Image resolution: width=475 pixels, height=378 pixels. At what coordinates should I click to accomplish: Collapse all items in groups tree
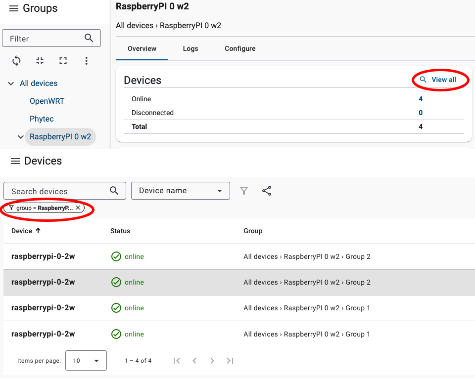pyautogui.click(x=39, y=60)
